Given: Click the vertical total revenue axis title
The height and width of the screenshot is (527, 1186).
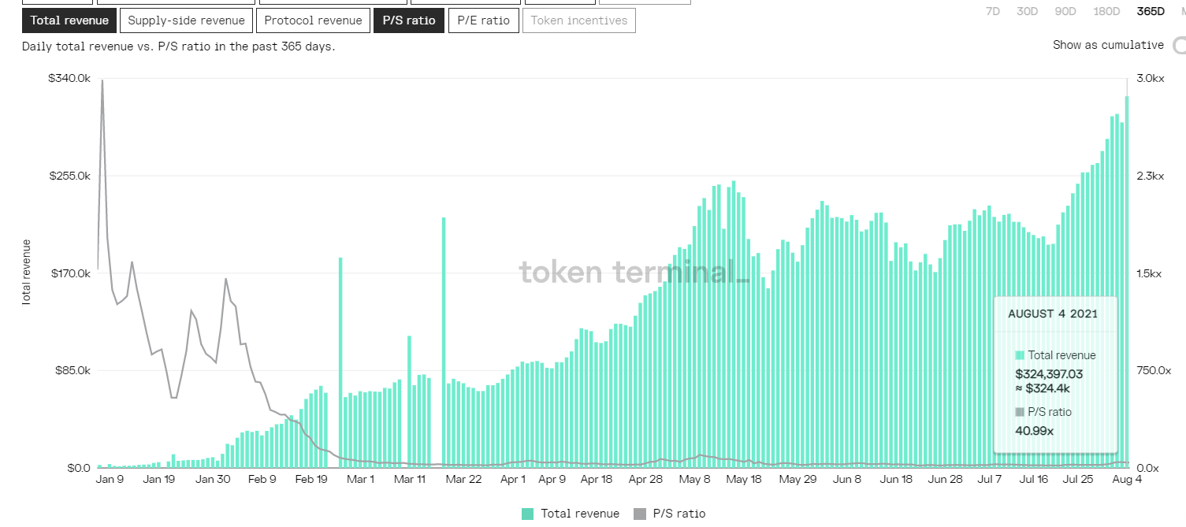Looking at the screenshot, I should (27, 273).
